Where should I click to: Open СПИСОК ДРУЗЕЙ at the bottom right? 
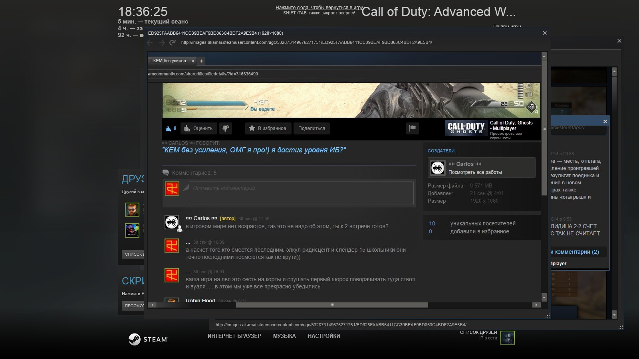point(478,332)
